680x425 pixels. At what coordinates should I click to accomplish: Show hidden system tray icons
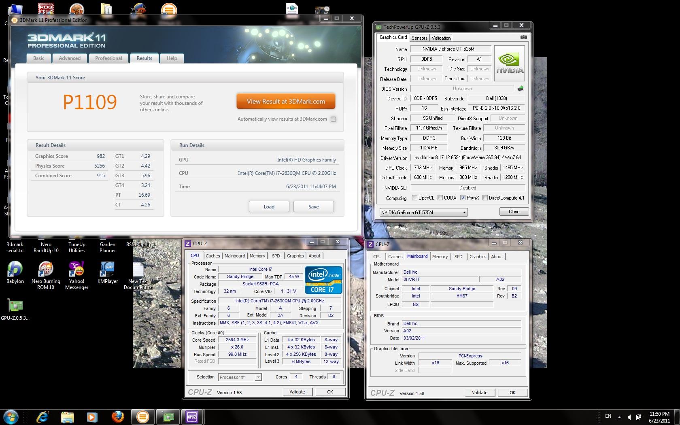pyautogui.click(x=619, y=417)
